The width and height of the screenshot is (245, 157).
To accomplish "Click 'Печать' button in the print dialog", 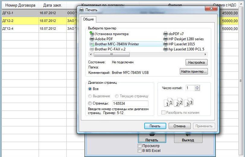I will pos(155,126).
